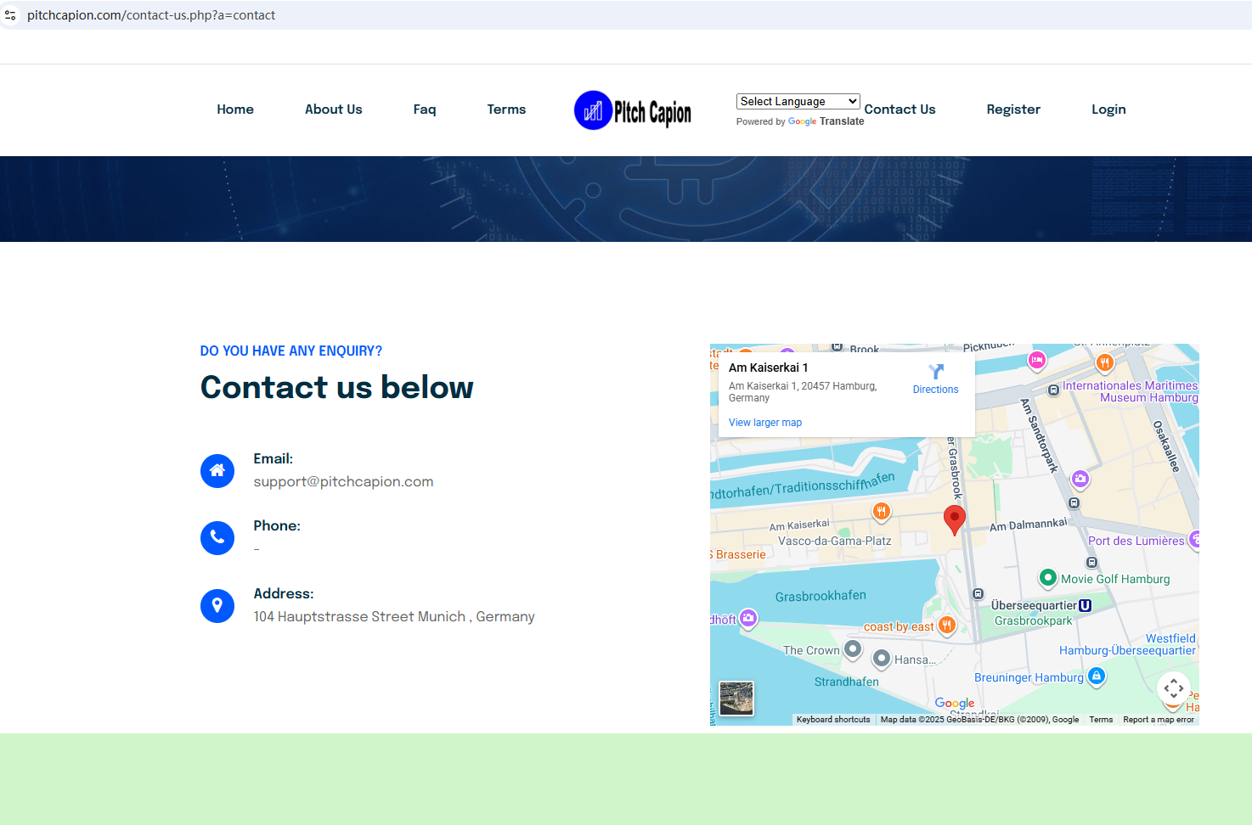Toggle fullscreen view of the map
The width and height of the screenshot is (1252, 825).
coord(1173,688)
